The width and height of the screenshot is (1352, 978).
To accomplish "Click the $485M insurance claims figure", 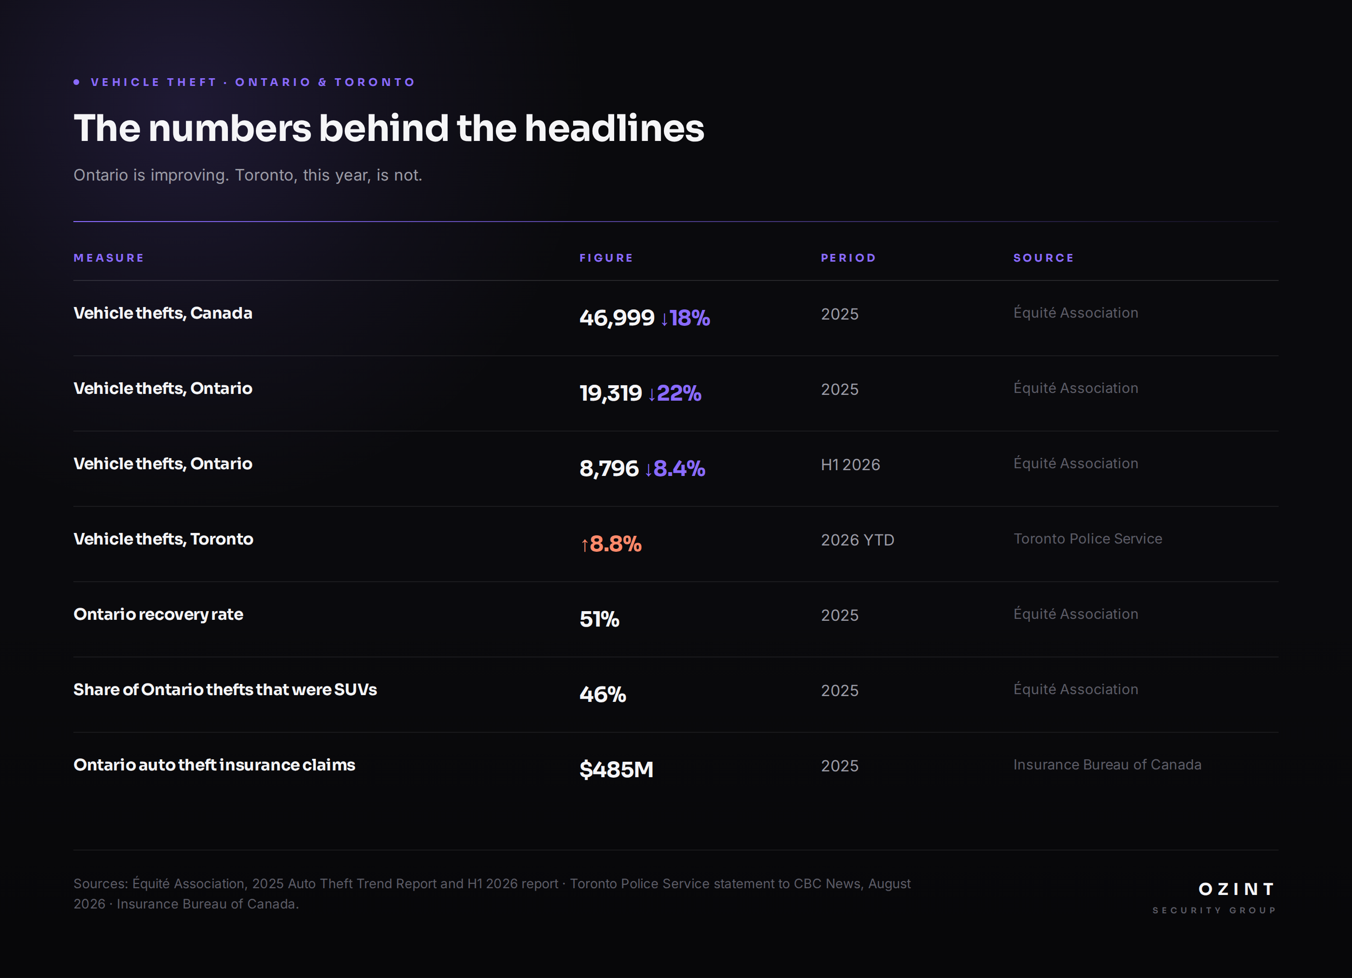I will pyautogui.click(x=617, y=769).
